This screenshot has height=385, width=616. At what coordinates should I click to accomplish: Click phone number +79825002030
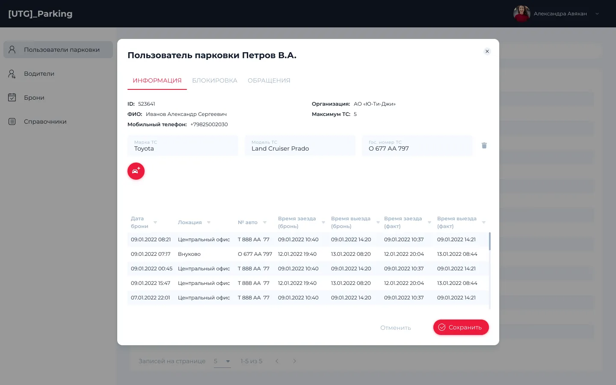point(209,124)
